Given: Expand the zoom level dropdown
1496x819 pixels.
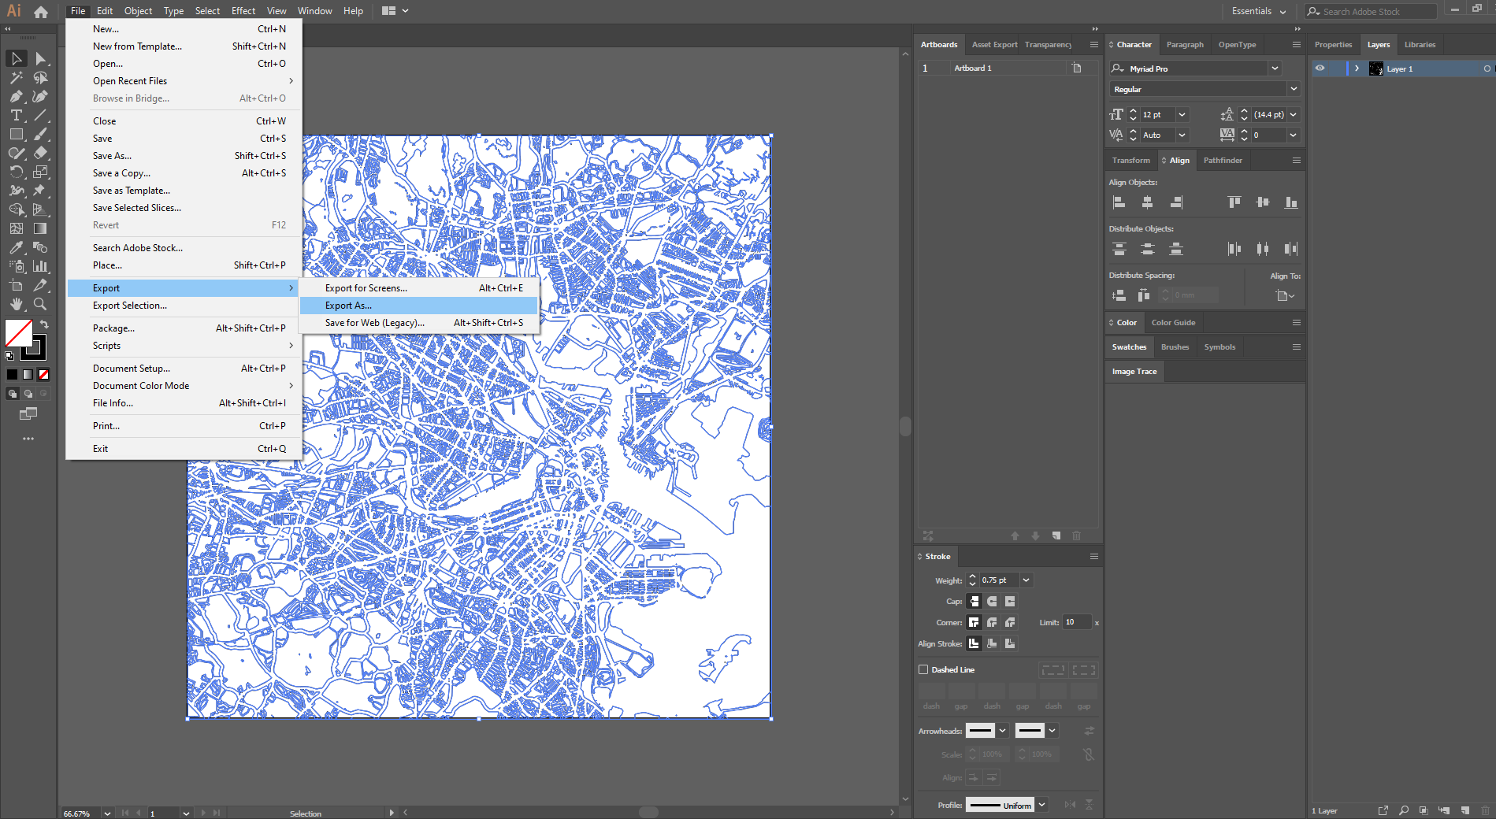Looking at the screenshot, I should (106, 813).
